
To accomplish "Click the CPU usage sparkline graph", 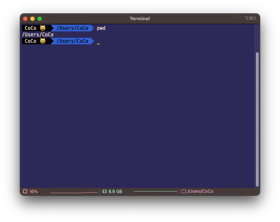I will tap(74, 192).
